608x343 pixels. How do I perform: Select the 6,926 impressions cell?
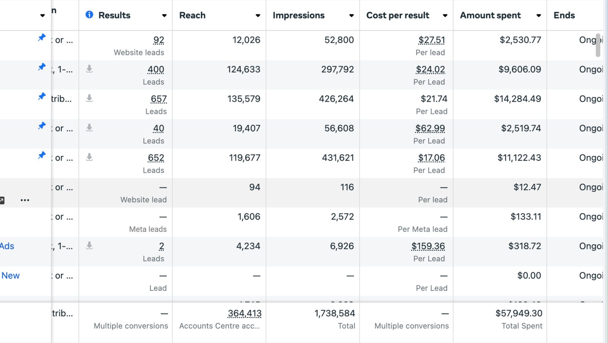tap(342, 246)
